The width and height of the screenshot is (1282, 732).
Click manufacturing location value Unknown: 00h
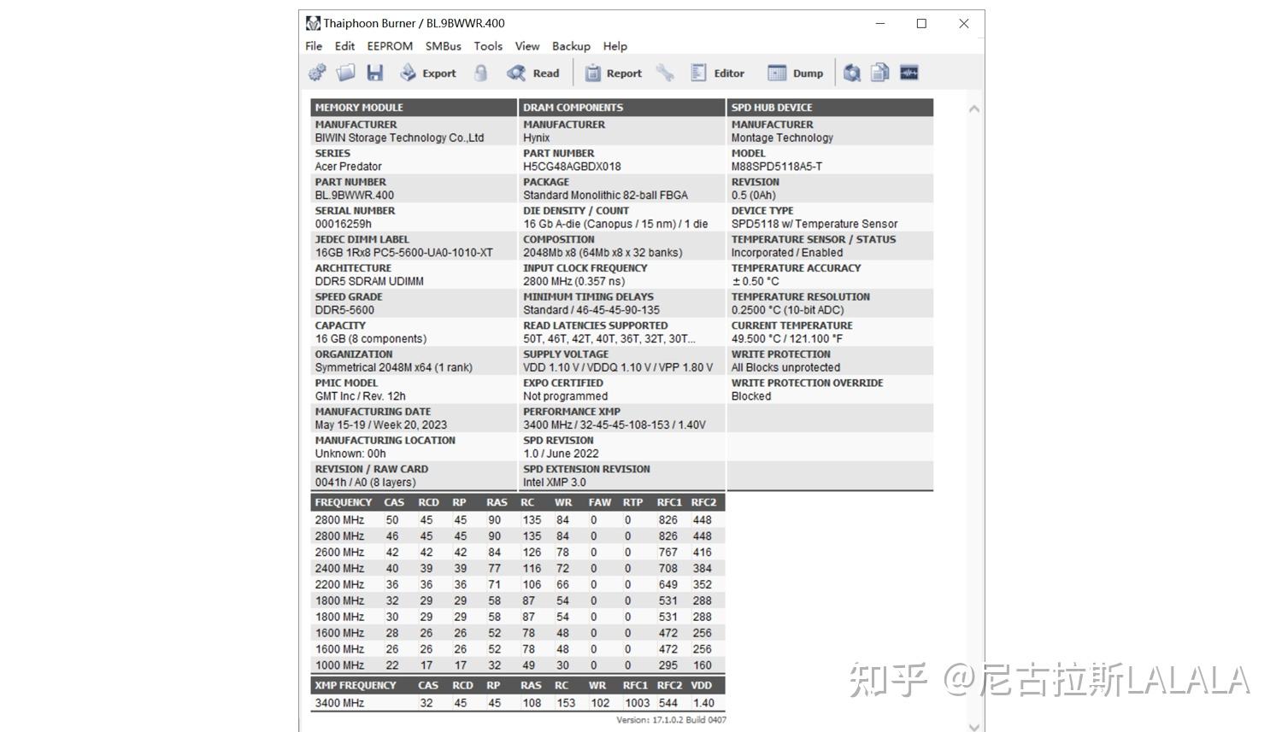pos(350,454)
